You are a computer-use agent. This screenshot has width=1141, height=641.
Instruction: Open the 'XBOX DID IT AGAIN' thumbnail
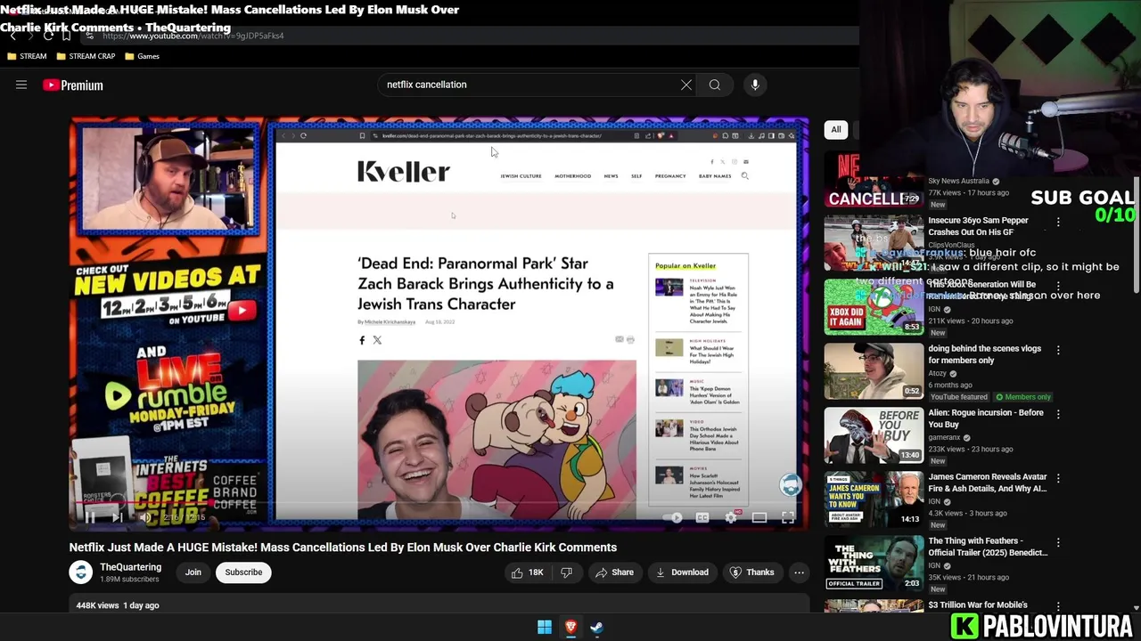coord(874,307)
